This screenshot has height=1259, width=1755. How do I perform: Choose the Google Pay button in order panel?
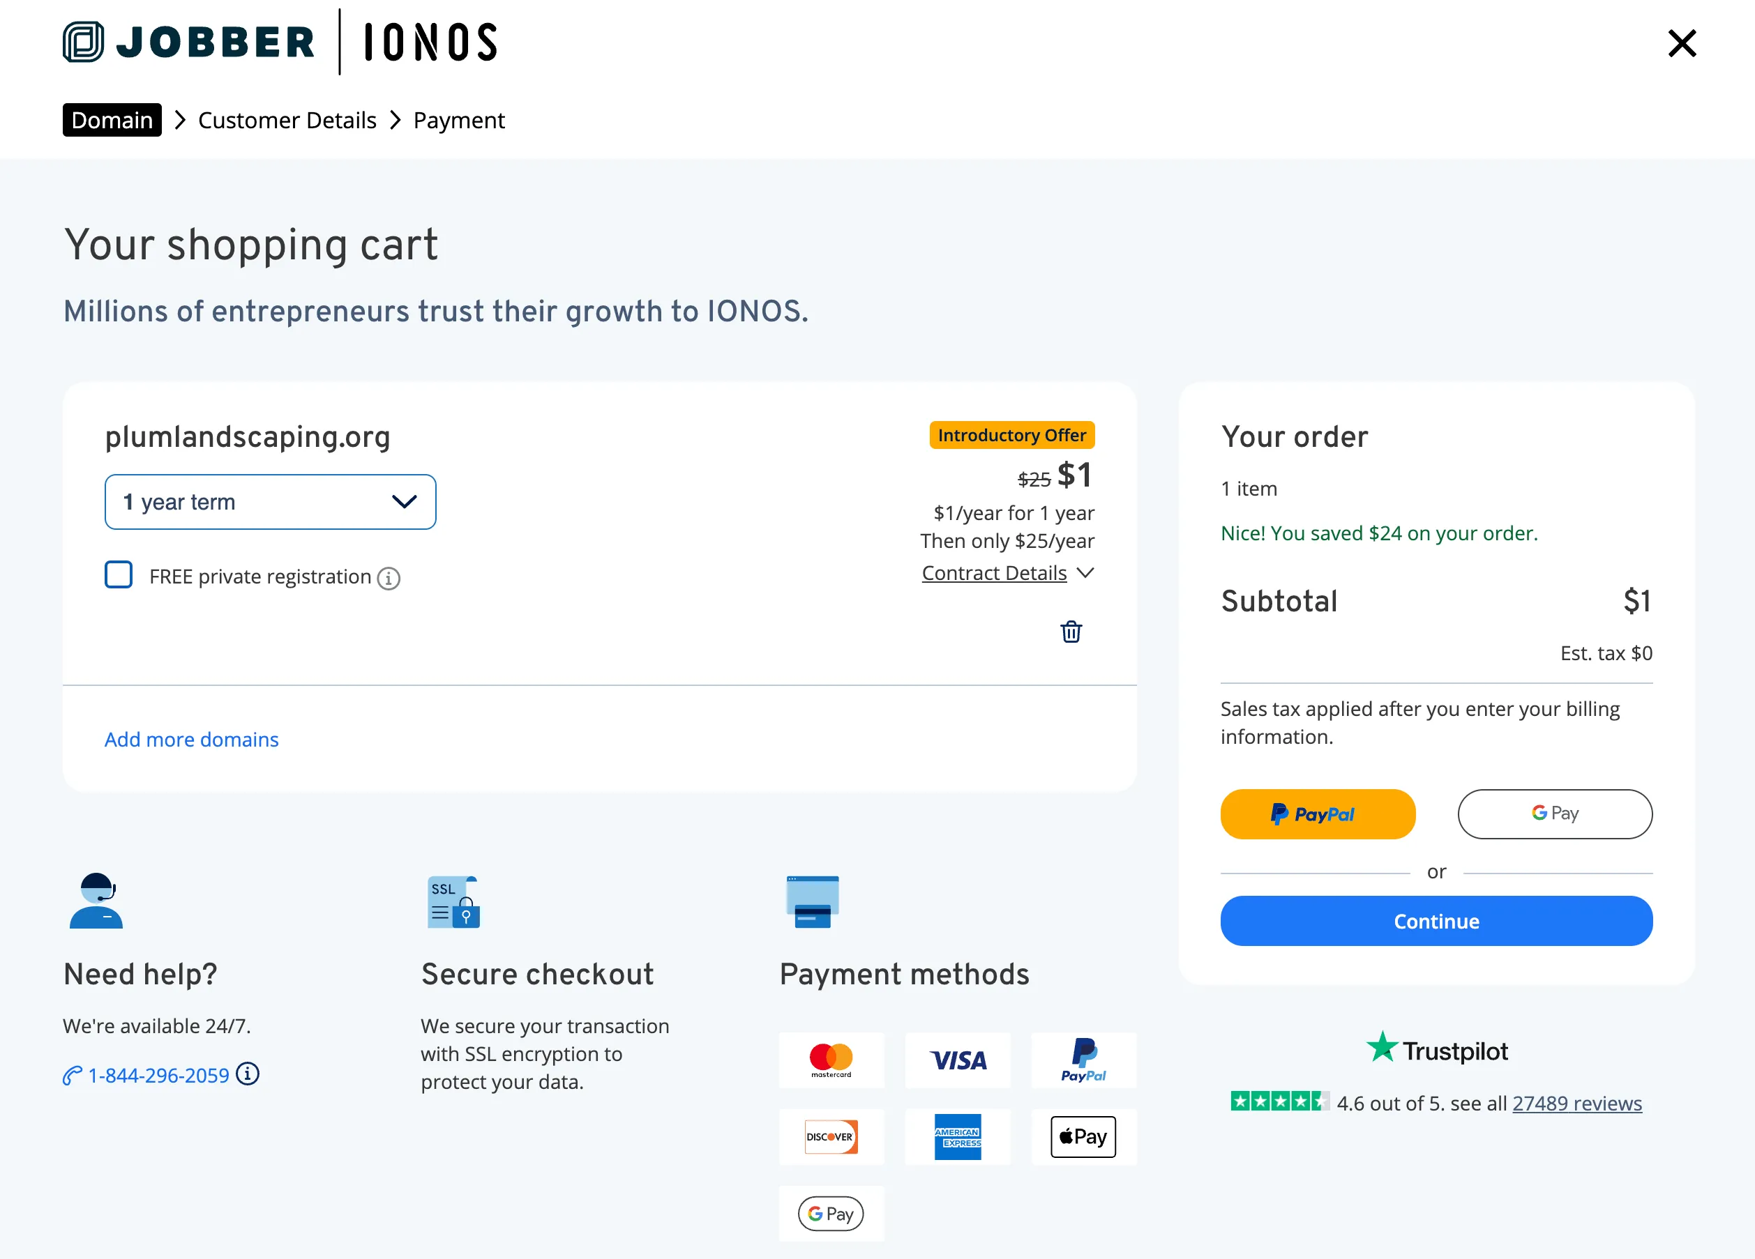point(1555,814)
